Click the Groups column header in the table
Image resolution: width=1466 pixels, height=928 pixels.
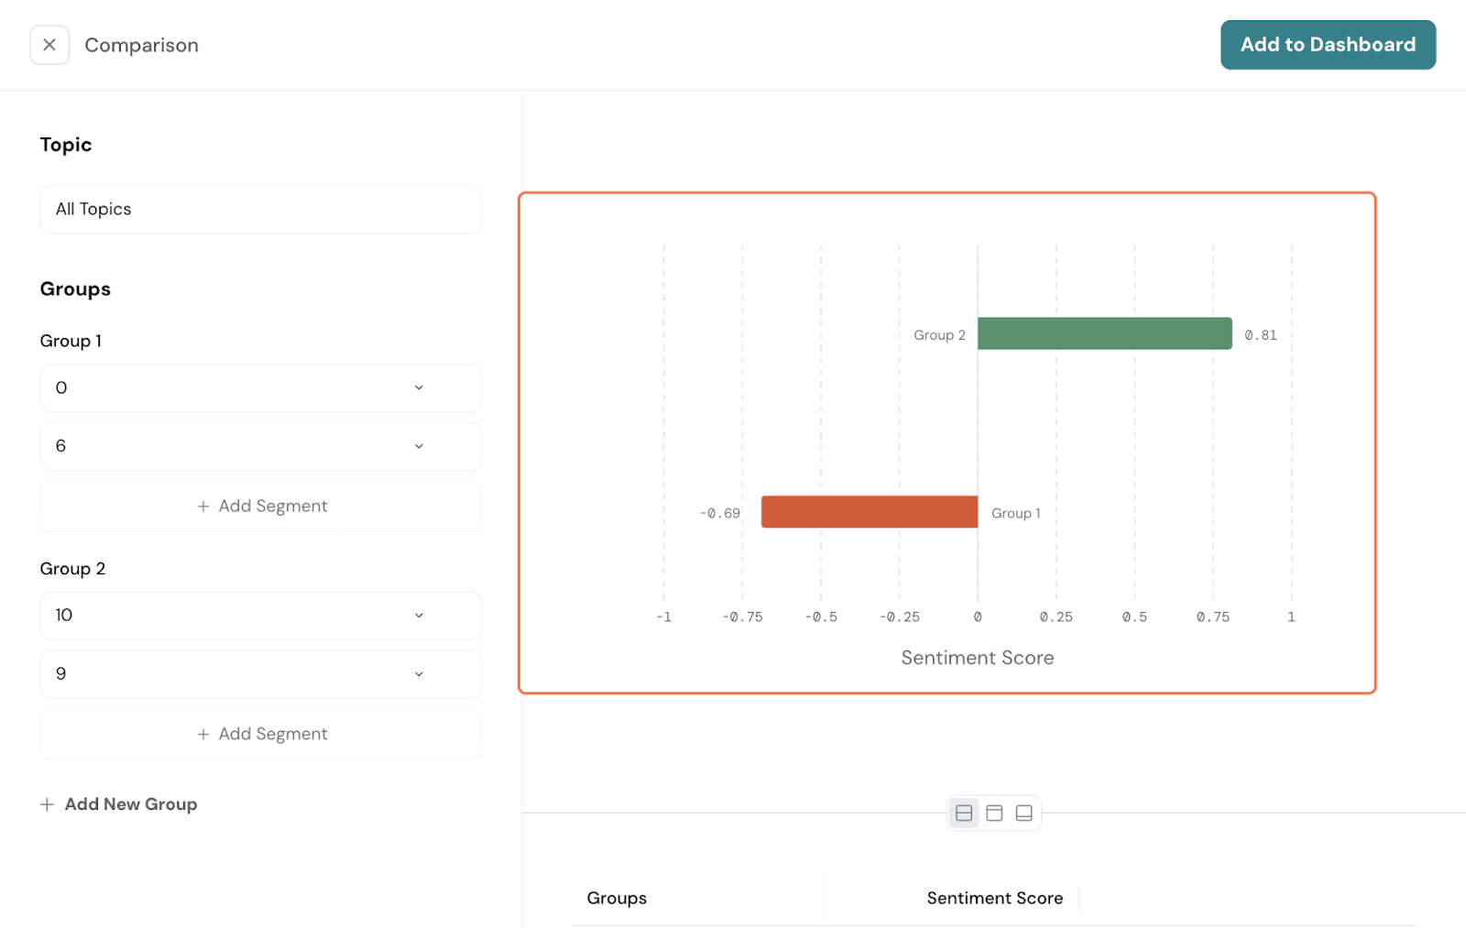tap(617, 899)
